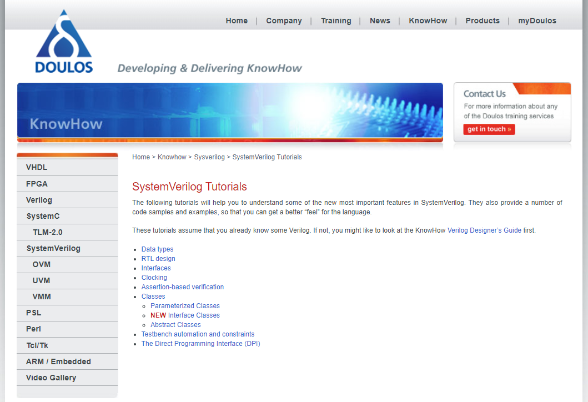
Task: Open the Products menu item
Action: click(x=483, y=21)
